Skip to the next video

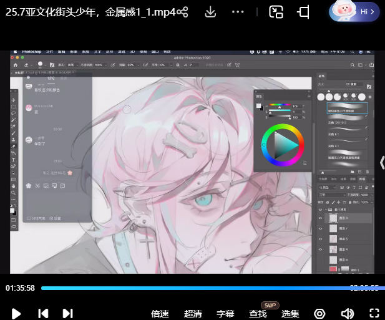pos(68,313)
